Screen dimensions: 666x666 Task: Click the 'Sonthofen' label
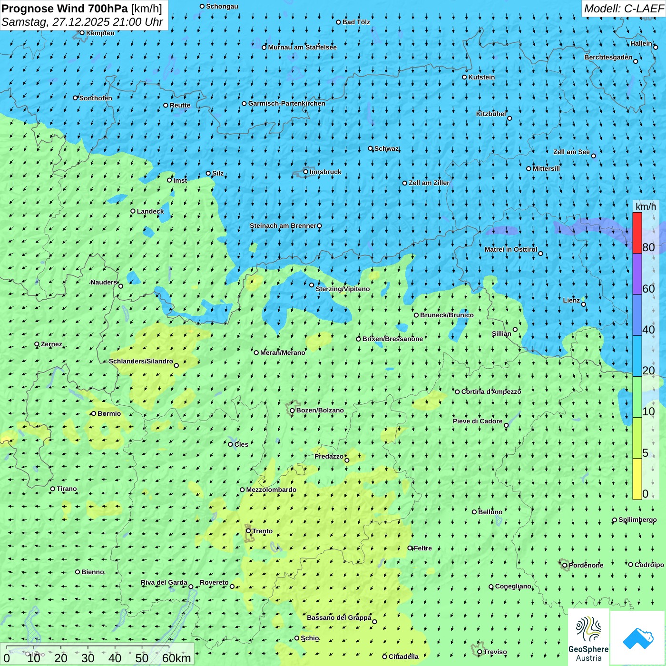pyautogui.click(x=96, y=98)
